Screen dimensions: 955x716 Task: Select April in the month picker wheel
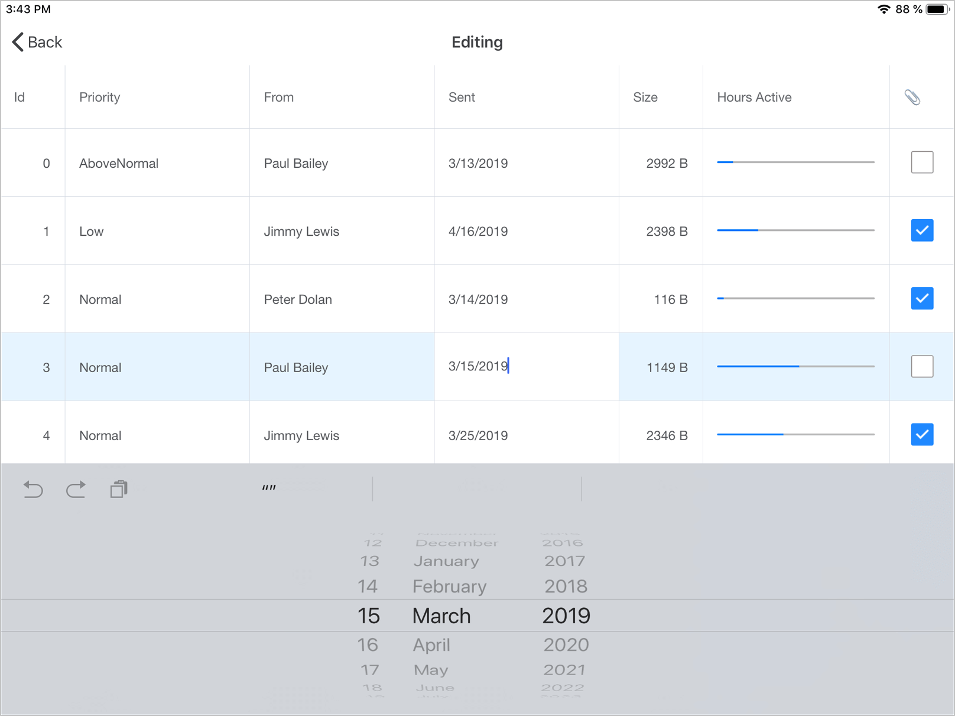(431, 645)
